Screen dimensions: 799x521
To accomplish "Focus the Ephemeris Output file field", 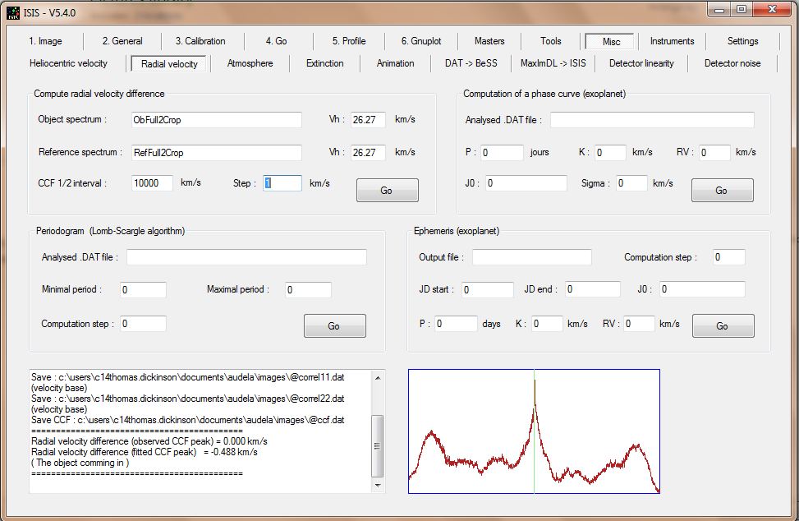I will [532, 257].
